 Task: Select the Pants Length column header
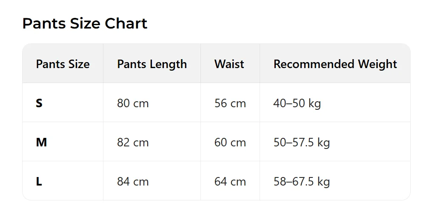tap(152, 64)
